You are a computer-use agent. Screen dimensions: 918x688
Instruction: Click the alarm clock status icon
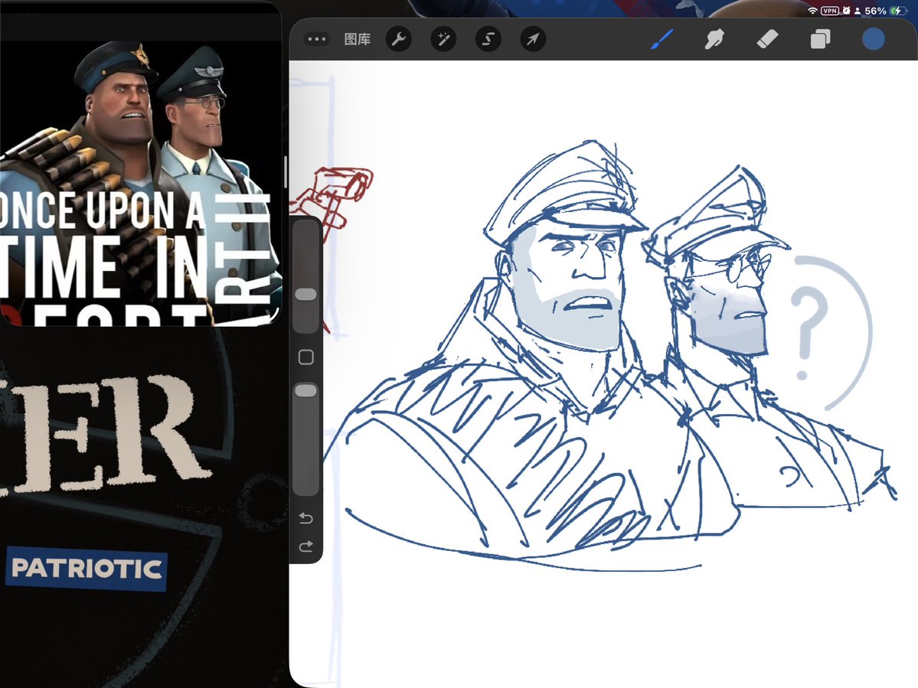(x=846, y=11)
